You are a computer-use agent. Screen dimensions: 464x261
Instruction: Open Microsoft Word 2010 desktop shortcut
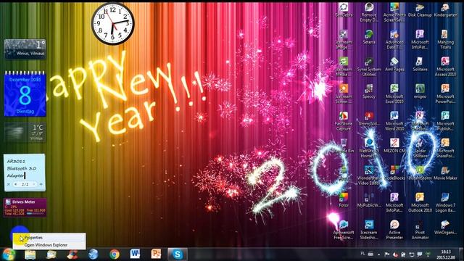point(394,121)
